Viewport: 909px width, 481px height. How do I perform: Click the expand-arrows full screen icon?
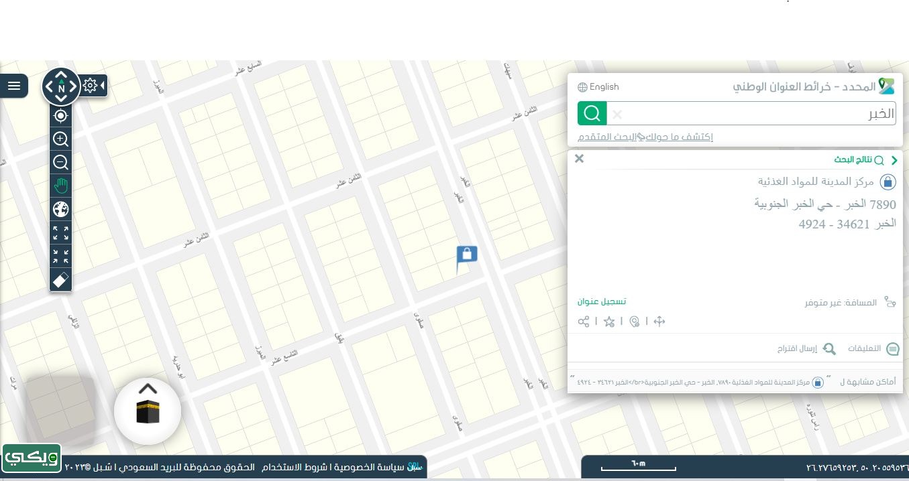[60, 233]
